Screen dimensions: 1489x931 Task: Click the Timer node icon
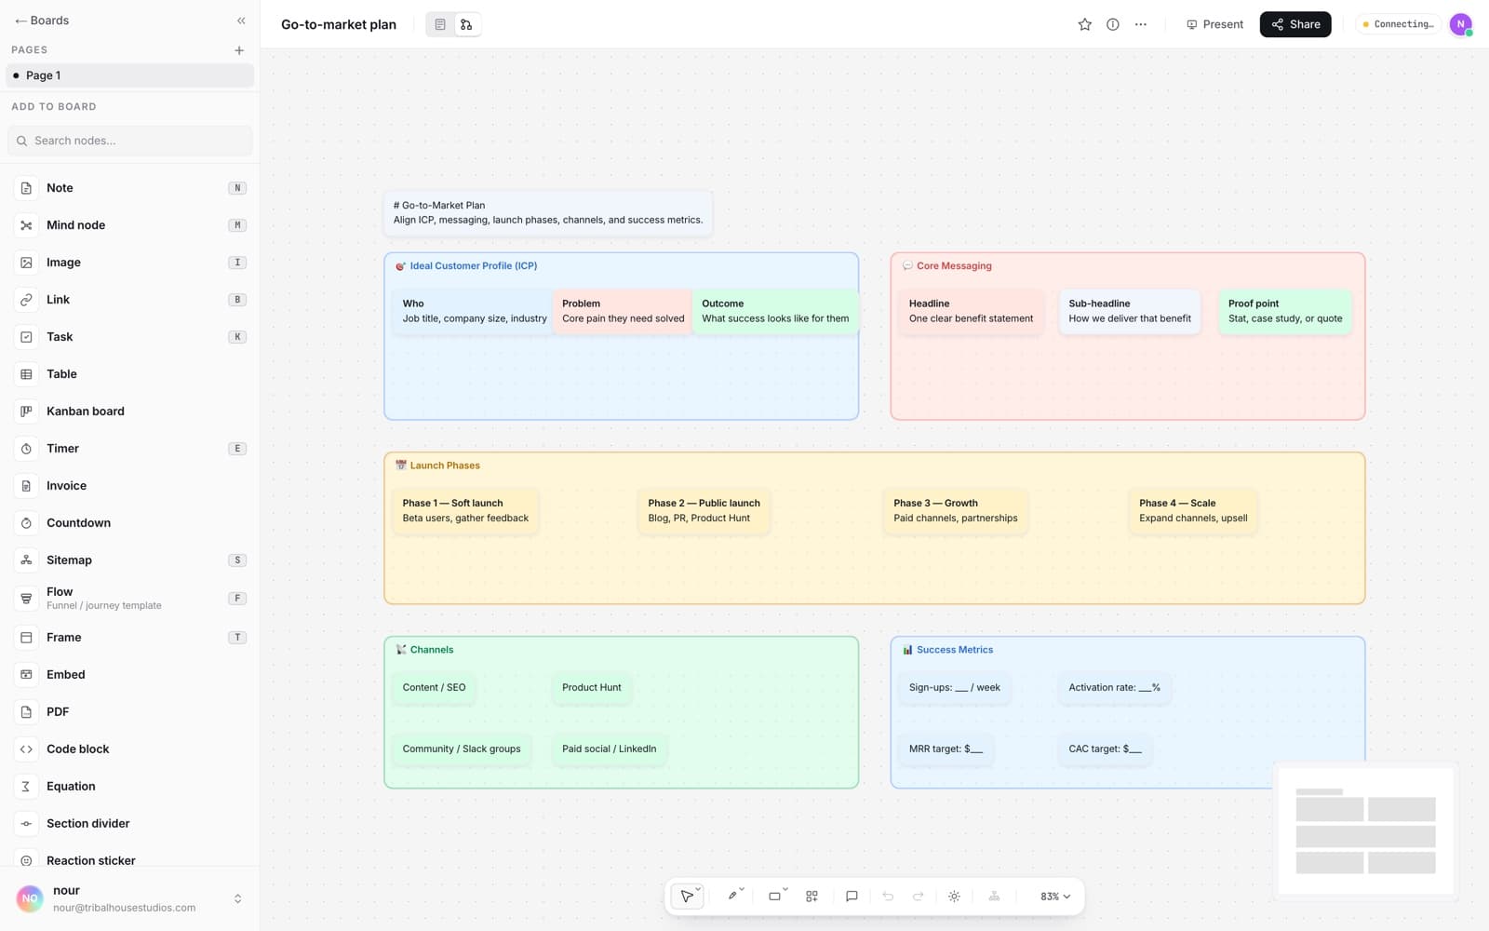pyautogui.click(x=26, y=449)
